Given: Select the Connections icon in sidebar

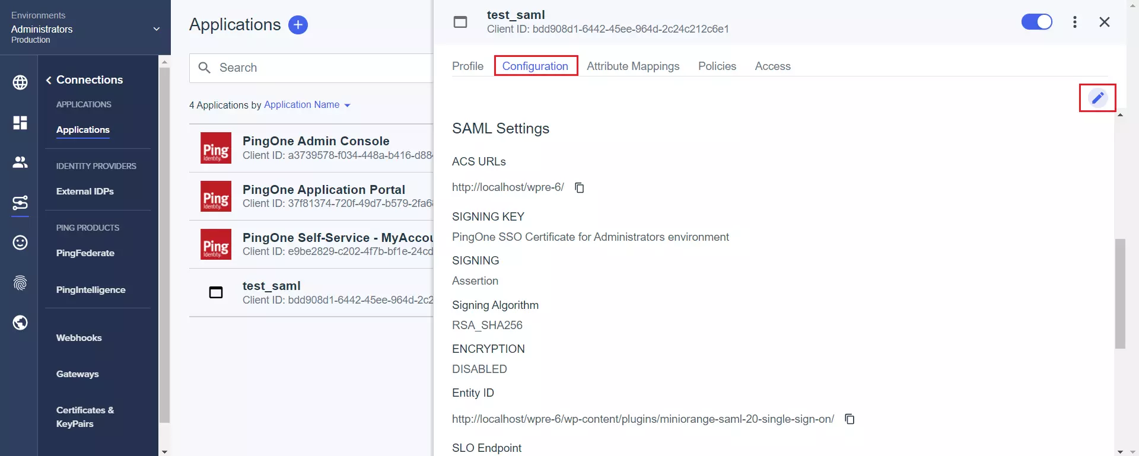Looking at the screenshot, I should tap(20, 203).
